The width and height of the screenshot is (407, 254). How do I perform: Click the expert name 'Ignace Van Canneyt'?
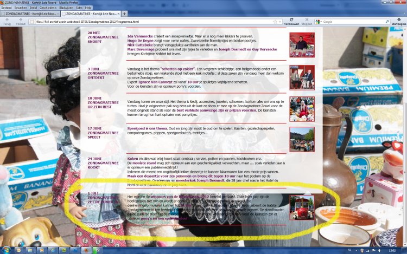pyautogui.click(x=155, y=82)
